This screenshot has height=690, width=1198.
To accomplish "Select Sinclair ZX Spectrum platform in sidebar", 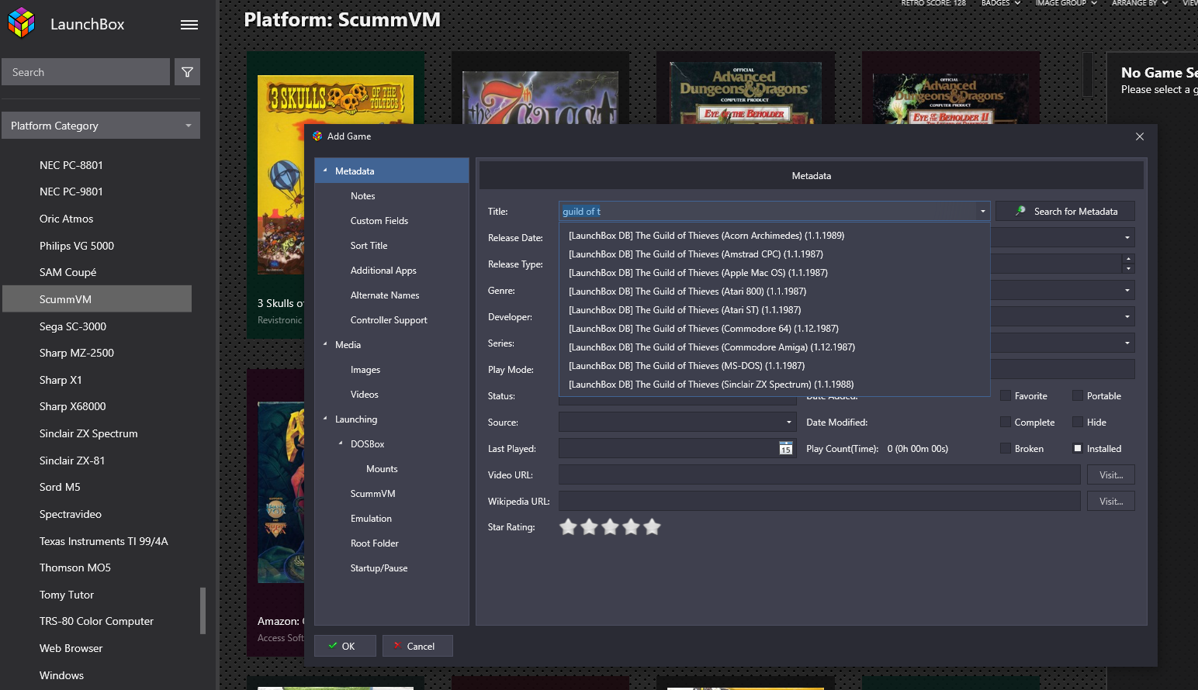I will pyautogui.click(x=88, y=433).
